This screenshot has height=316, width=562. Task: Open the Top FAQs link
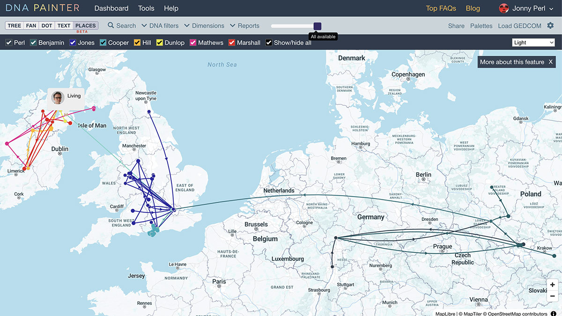pyautogui.click(x=441, y=8)
